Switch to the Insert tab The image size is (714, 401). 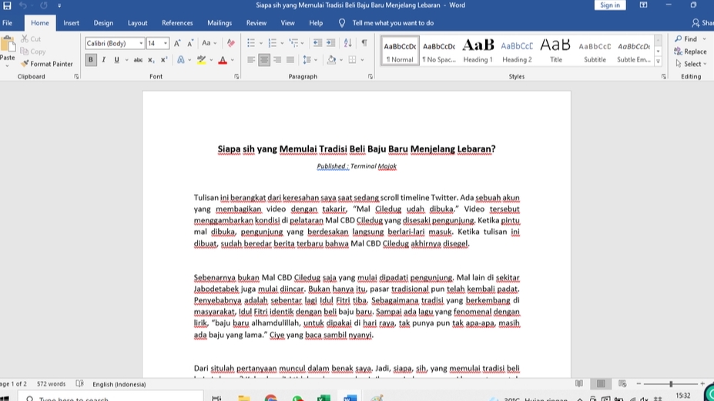(x=71, y=23)
